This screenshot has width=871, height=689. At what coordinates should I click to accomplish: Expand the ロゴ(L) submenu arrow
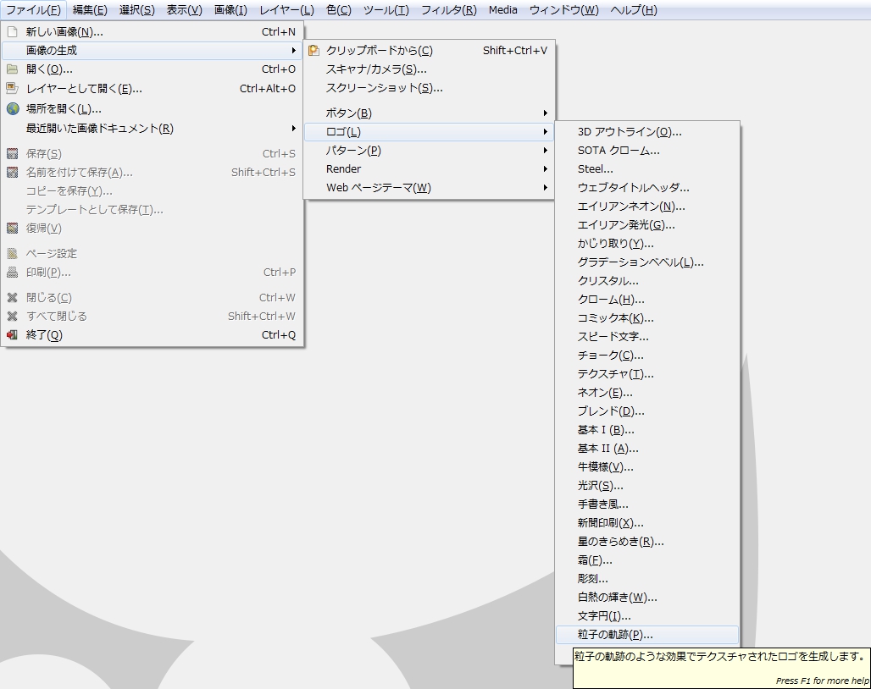tap(545, 132)
